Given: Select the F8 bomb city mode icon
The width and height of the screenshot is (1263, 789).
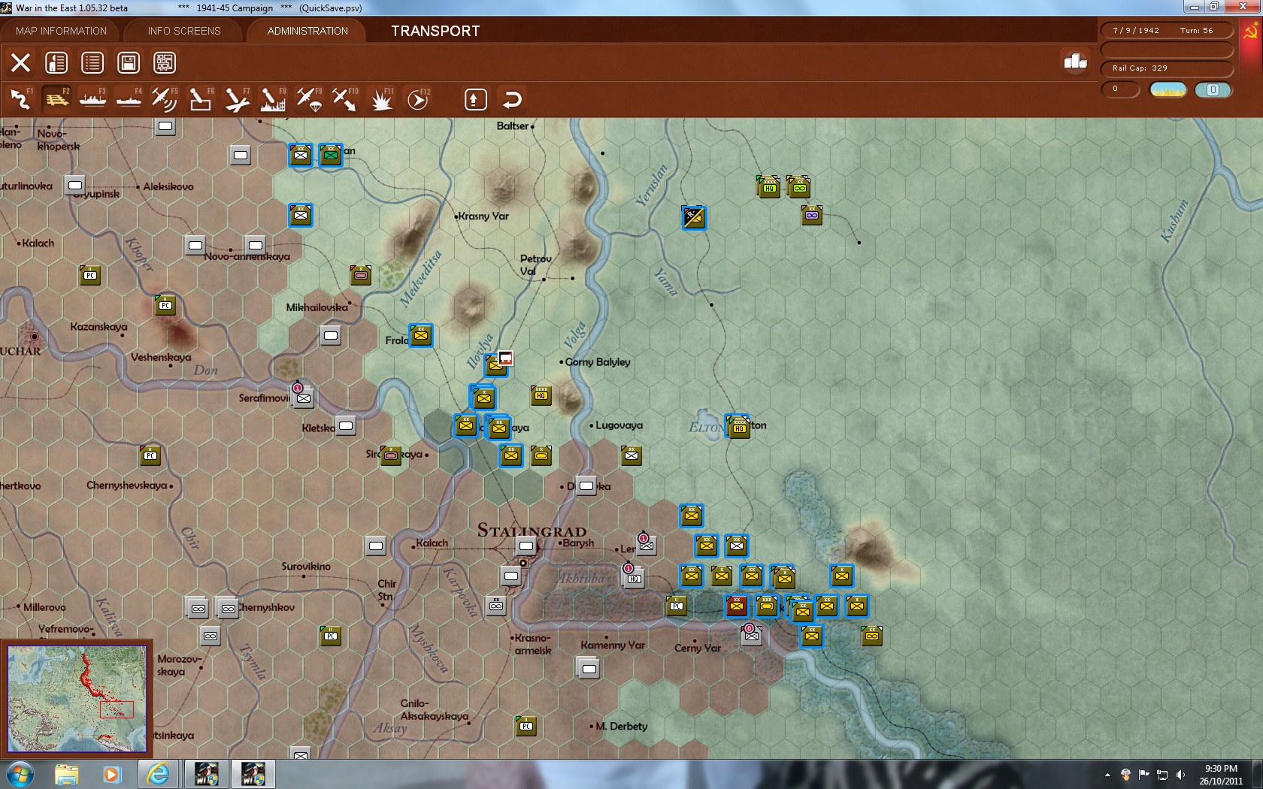Looking at the screenshot, I should point(273,99).
